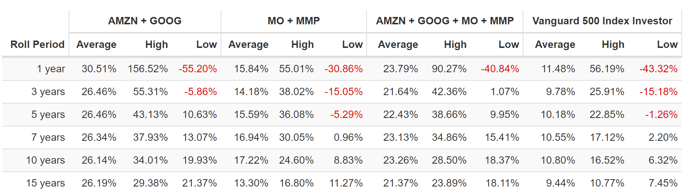The height and width of the screenshot is (195, 685).
Task: Click the -5.29% value in 5 years row
Action: 346,115
